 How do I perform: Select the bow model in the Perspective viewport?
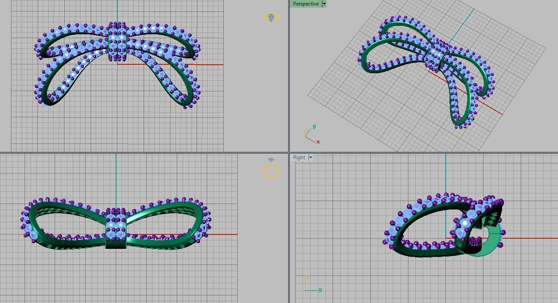coord(427,71)
